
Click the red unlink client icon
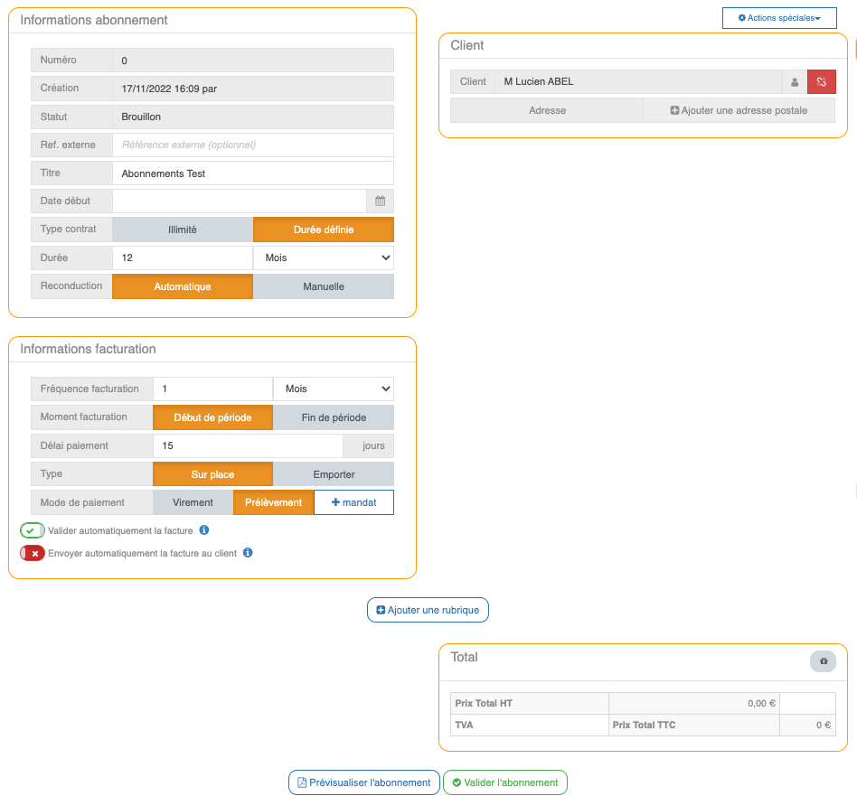[x=822, y=82]
